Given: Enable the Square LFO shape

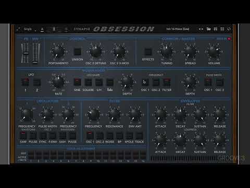Looking at the screenshot, I should pos(88,82).
